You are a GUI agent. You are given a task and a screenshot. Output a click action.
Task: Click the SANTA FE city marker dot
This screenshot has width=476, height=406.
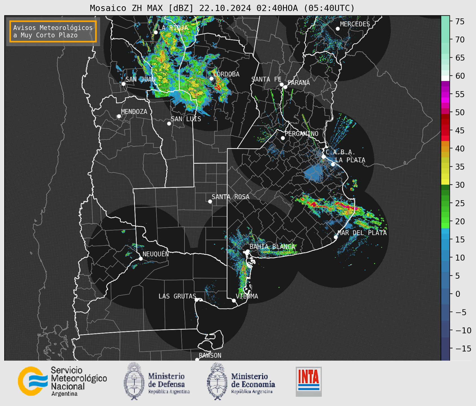[282, 84]
